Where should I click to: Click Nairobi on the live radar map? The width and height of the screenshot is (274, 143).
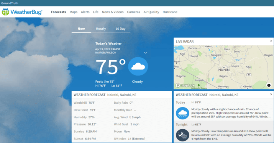(224, 70)
